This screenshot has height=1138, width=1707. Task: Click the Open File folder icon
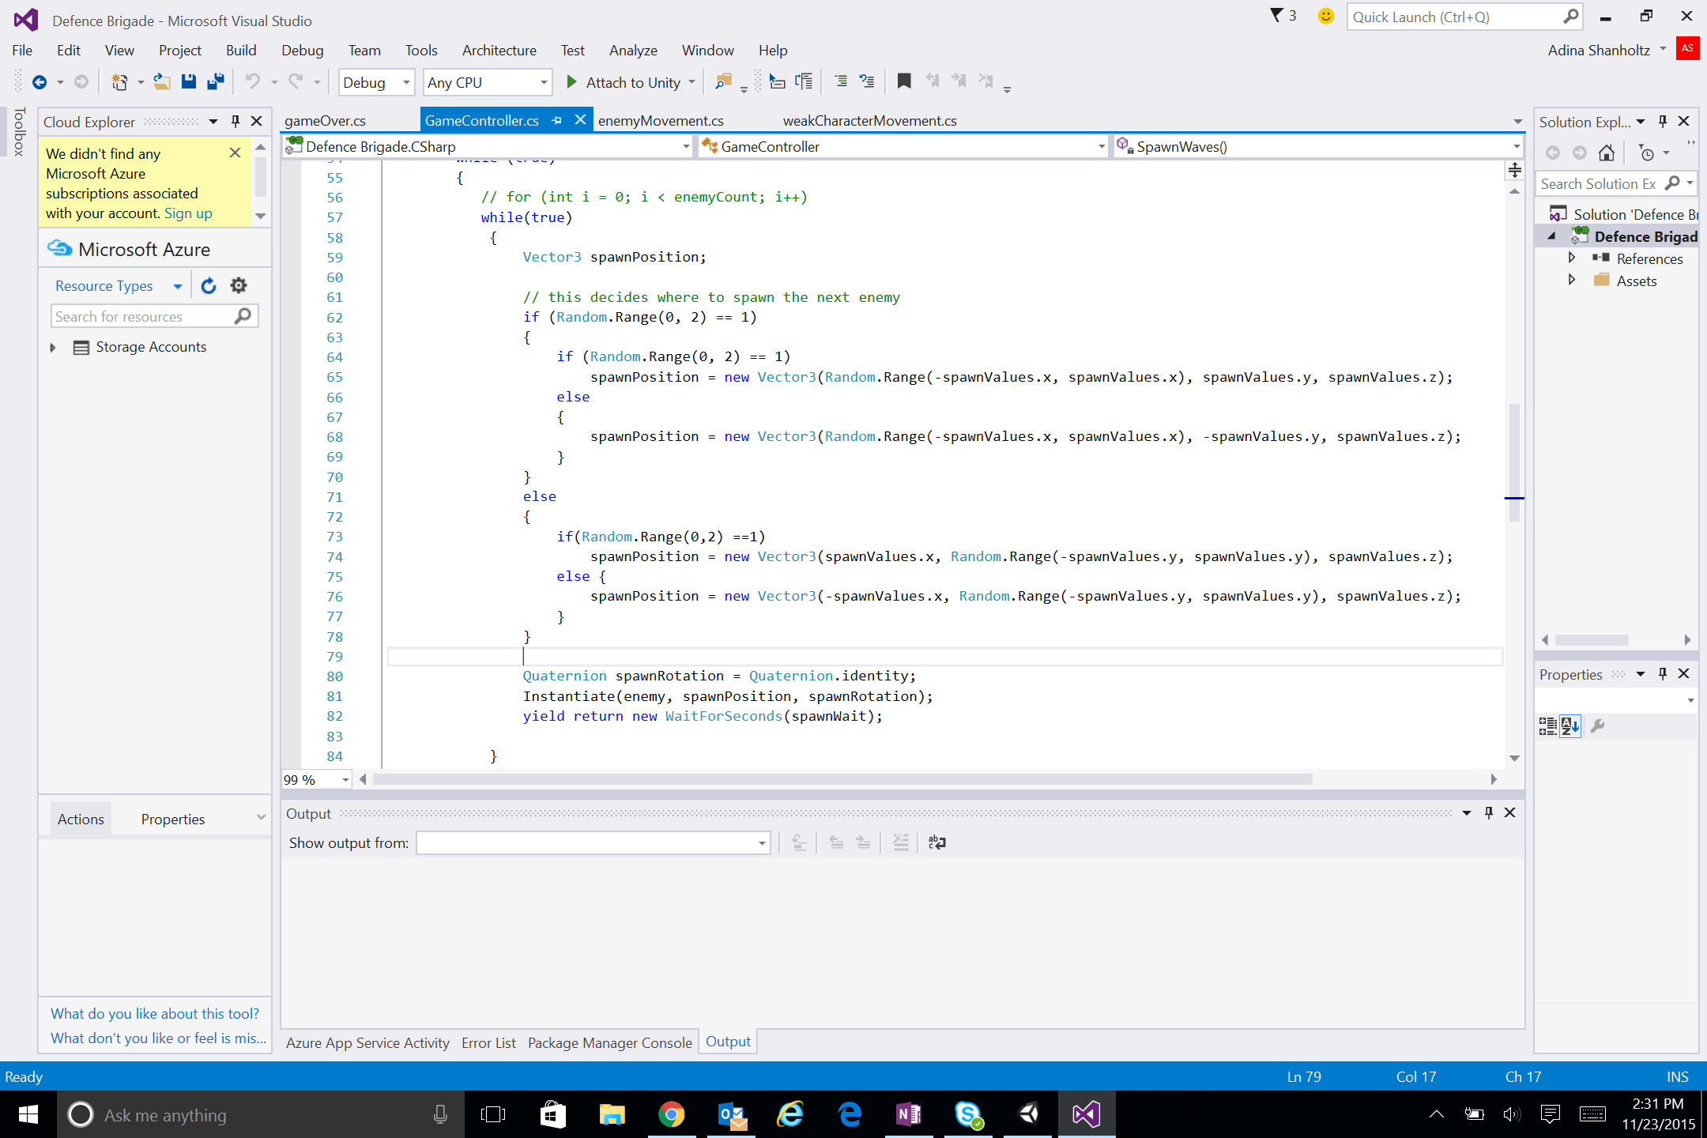[162, 82]
